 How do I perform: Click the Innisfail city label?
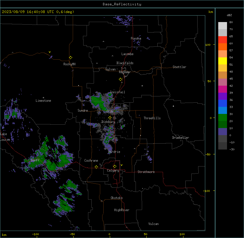coord(117,92)
